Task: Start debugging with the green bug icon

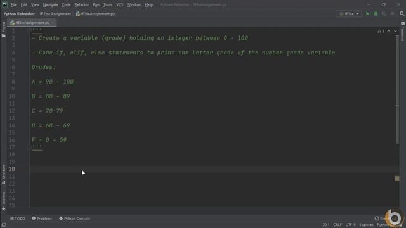Action: [x=376, y=14]
